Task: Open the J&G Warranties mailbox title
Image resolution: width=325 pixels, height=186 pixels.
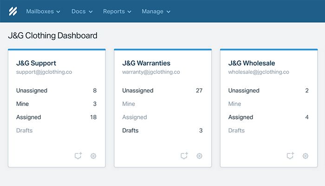Action: coord(146,63)
